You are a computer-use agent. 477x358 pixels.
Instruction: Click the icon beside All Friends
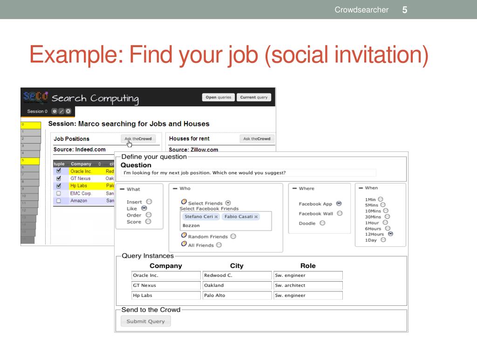click(184, 244)
